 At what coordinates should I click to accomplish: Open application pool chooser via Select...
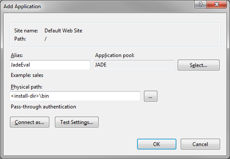(198, 65)
